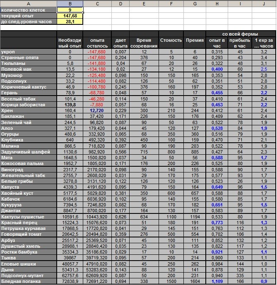Select 'Тюльпаны' row label
Viewport: 277px width, 285px height.
click(x=29, y=63)
